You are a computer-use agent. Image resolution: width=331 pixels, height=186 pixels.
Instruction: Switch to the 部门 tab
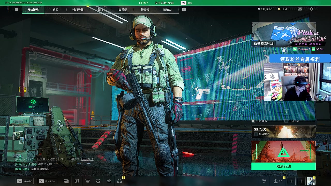coord(100,10)
